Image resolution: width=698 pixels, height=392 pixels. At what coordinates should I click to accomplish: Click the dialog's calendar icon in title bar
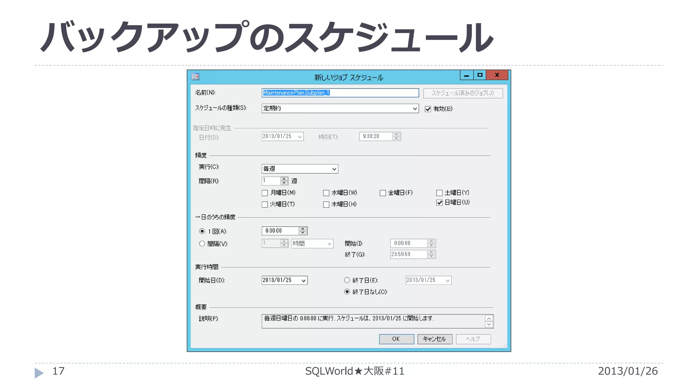click(x=195, y=77)
